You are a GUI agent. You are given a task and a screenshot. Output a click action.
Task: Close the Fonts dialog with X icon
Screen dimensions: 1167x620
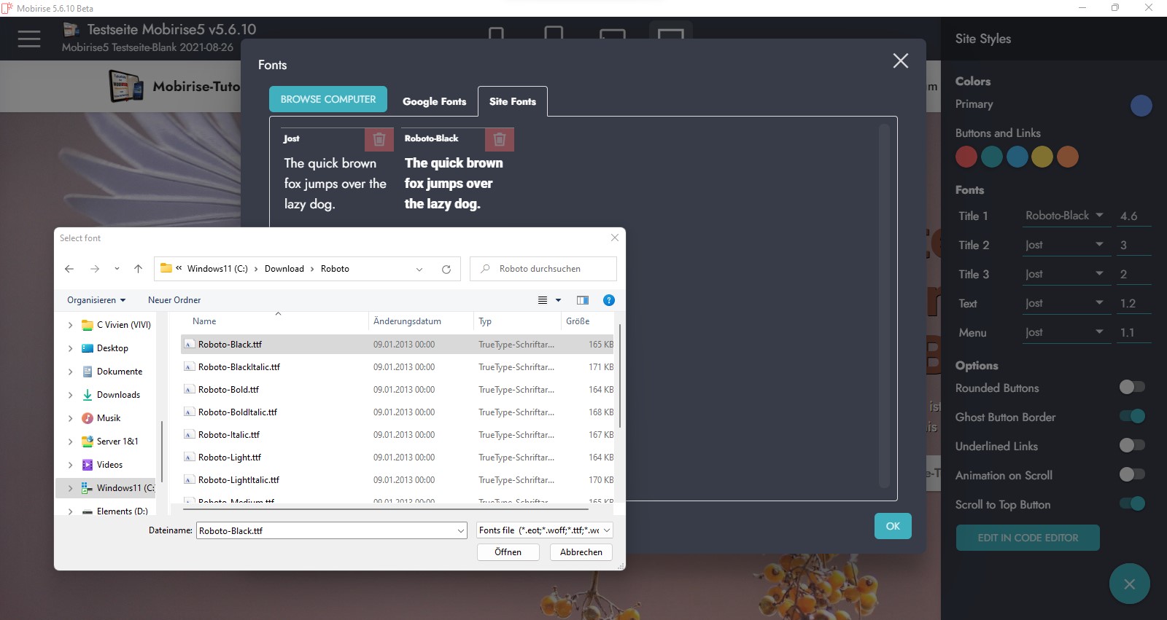(x=901, y=60)
